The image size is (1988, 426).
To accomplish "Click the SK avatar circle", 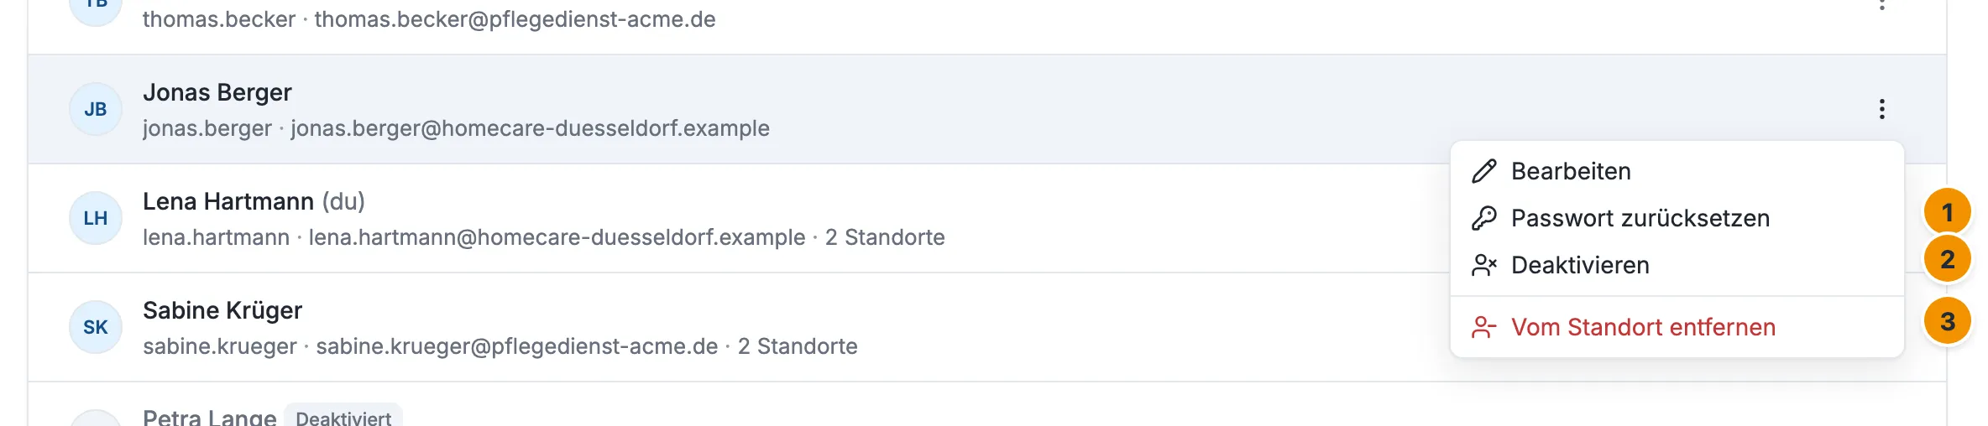I will coord(96,327).
